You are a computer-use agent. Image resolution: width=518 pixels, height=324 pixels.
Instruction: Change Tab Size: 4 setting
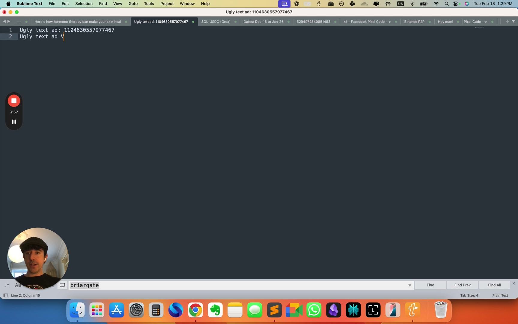pyautogui.click(x=469, y=295)
